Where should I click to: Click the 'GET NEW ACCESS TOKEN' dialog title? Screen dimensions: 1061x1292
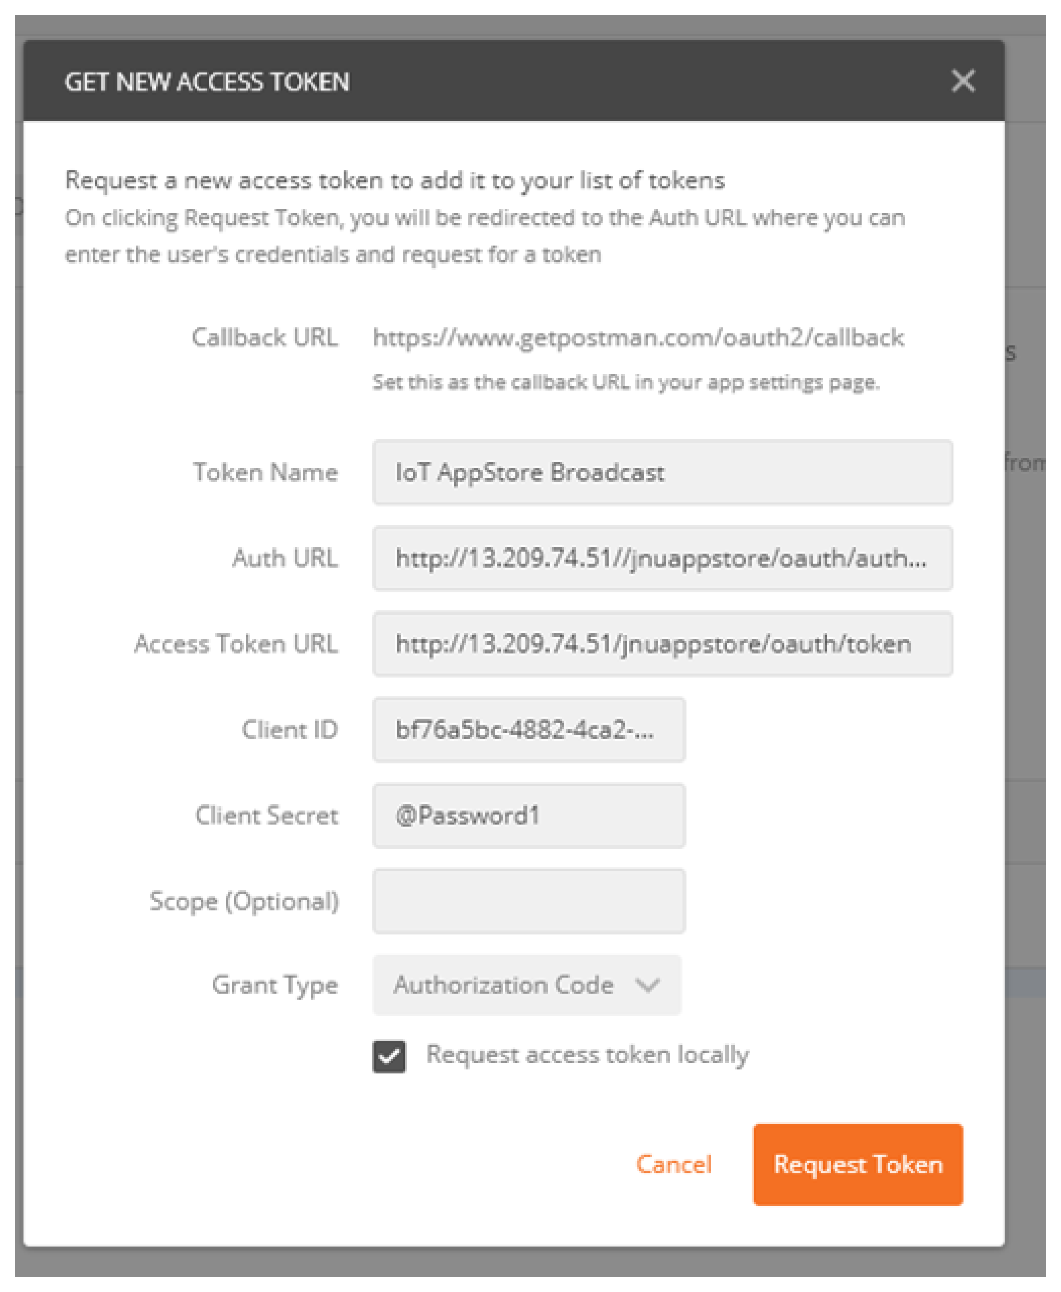pyautogui.click(x=207, y=82)
